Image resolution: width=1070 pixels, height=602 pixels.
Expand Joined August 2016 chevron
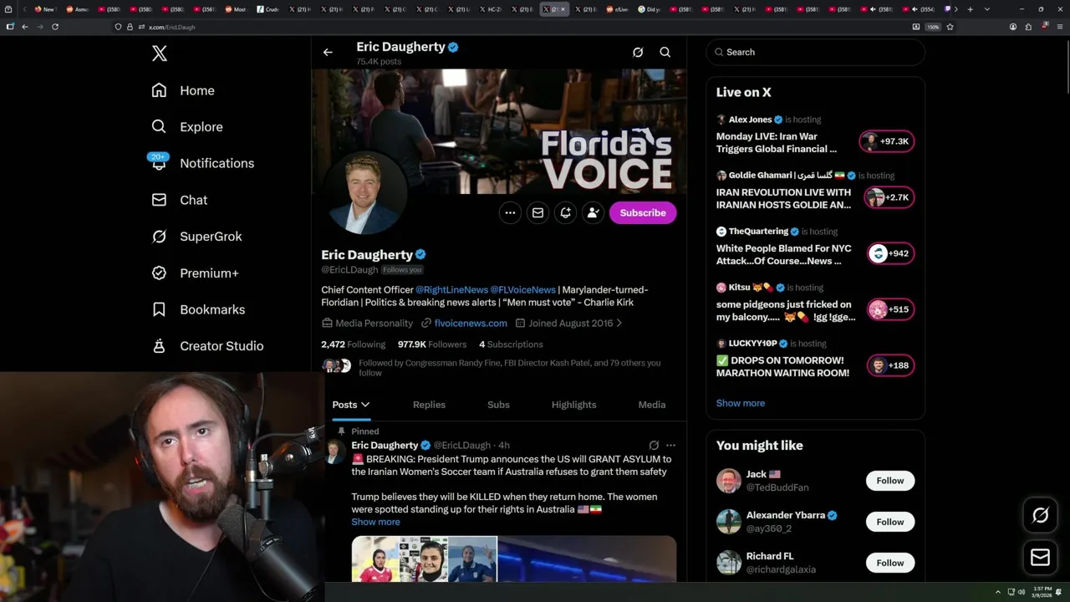[619, 323]
